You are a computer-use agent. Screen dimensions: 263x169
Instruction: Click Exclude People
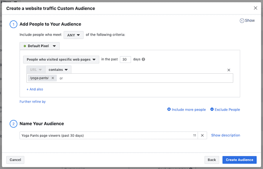pos(225,109)
